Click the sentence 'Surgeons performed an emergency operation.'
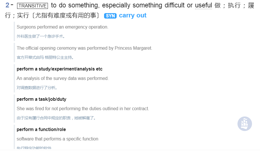Viewport: 260px width, 153px height. tap(62, 27)
